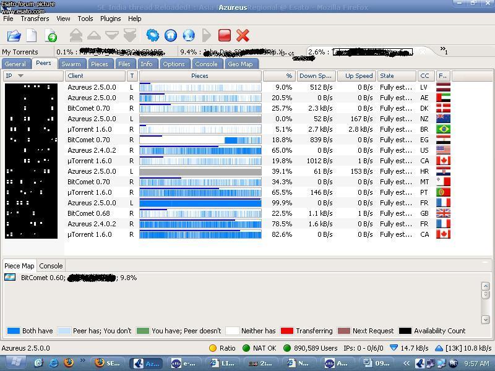Click the blue home icon in toolbar
495x371 pixels.
tap(171, 35)
